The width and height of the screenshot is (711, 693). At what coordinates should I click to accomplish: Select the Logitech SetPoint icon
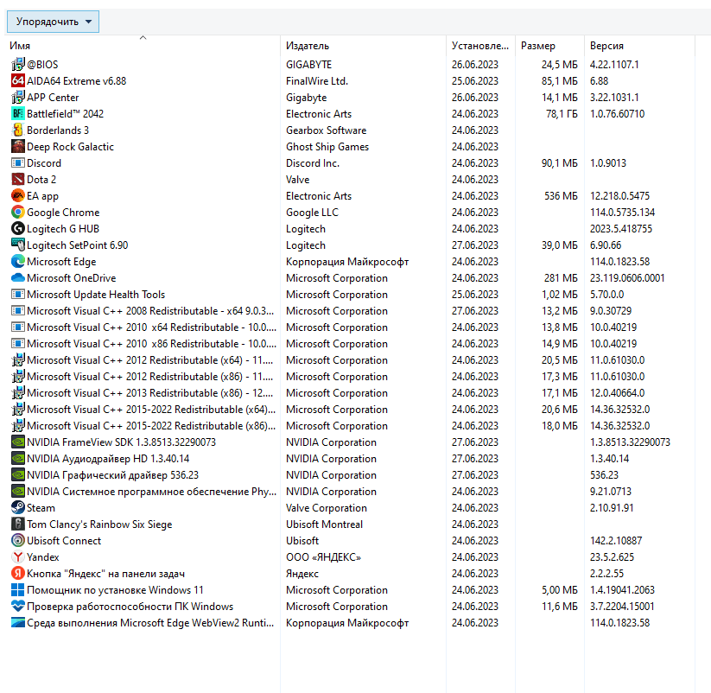(17, 245)
